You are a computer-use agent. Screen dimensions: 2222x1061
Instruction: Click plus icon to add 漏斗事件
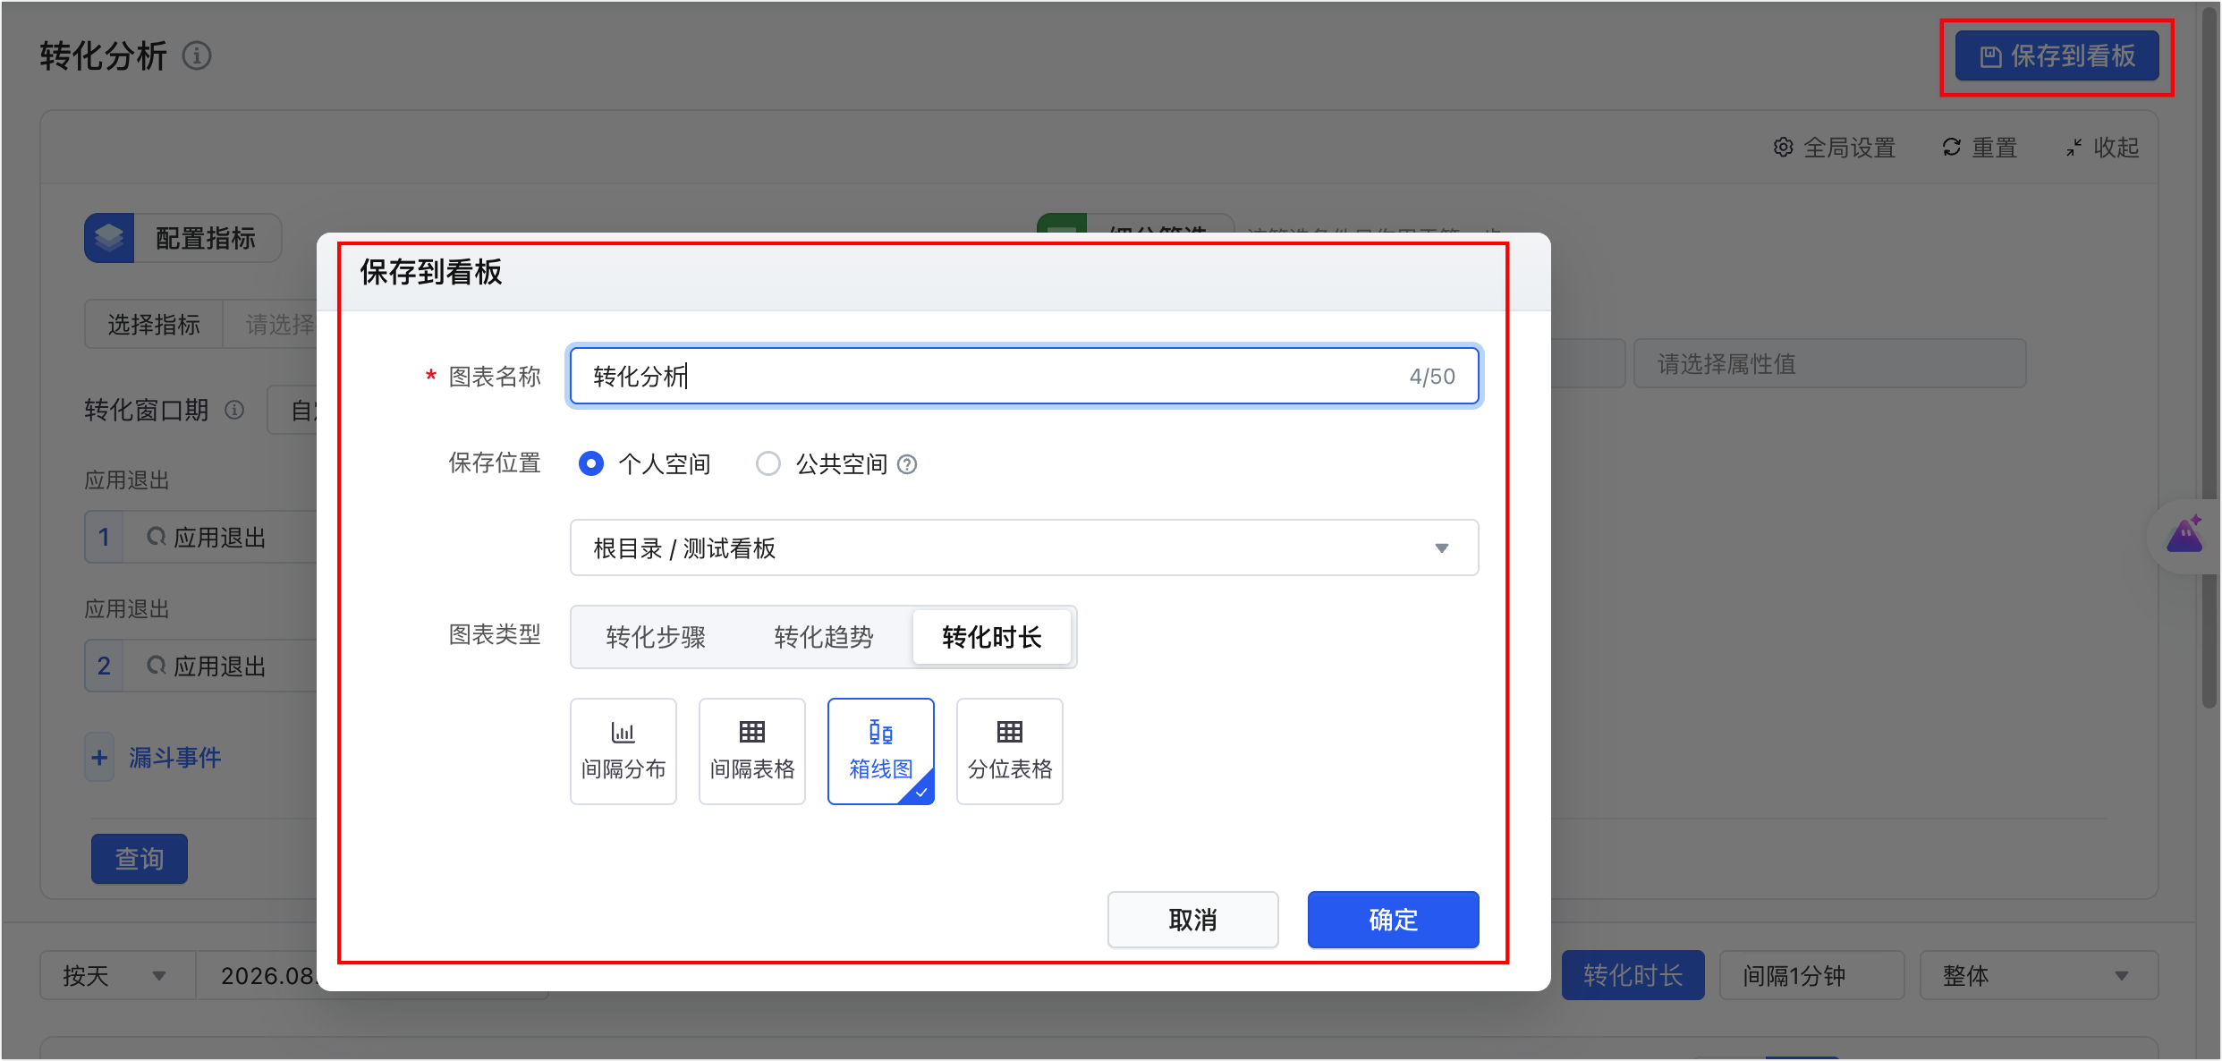(x=99, y=758)
